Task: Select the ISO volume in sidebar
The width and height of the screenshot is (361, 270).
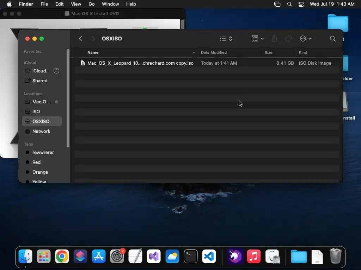Action: [x=36, y=111]
